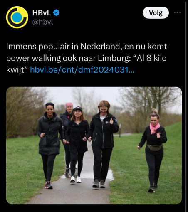Click the tweet text about power walking
188x212 pixels.
[x=87, y=58]
